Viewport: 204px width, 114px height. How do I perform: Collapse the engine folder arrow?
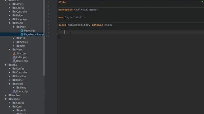click(x=5, y=99)
